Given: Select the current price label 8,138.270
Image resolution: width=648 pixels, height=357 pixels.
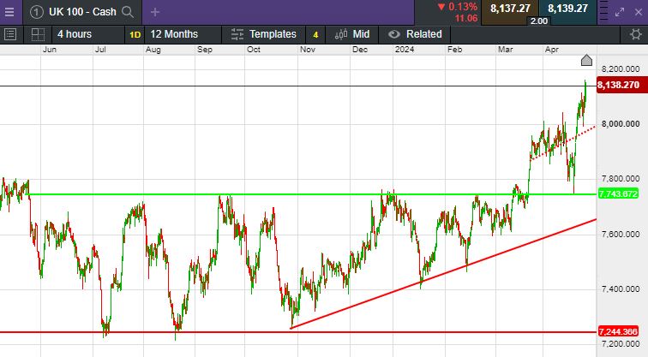Looking at the screenshot, I should tap(622, 85).
